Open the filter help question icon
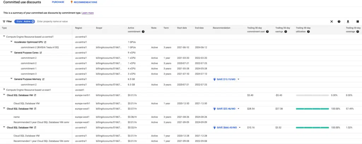Image resolution: width=362 pixels, height=144 pixels. pyautogui.click(x=339, y=21)
